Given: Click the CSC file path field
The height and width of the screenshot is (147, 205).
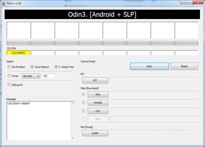Looking at the screenshot, I should point(154,111).
